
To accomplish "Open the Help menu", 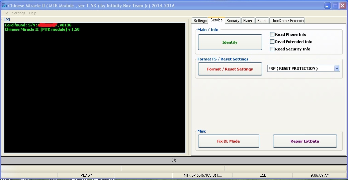I will [x=33, y=13].
